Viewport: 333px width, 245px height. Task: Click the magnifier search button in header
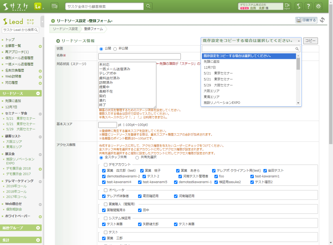click(x=148, y=6)
